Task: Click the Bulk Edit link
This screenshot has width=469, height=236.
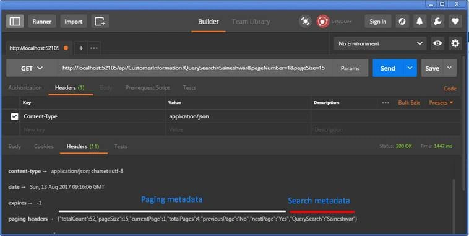Action: tap(409, 103)
